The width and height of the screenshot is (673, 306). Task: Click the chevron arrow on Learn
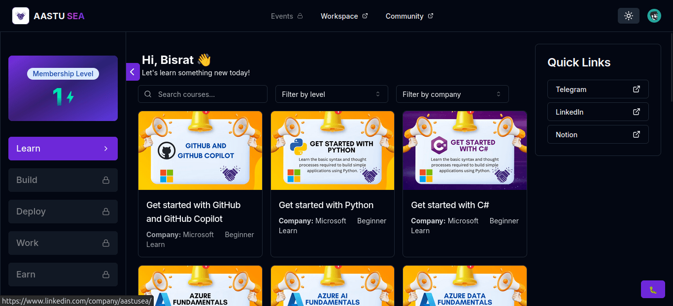tap(105, 149)
